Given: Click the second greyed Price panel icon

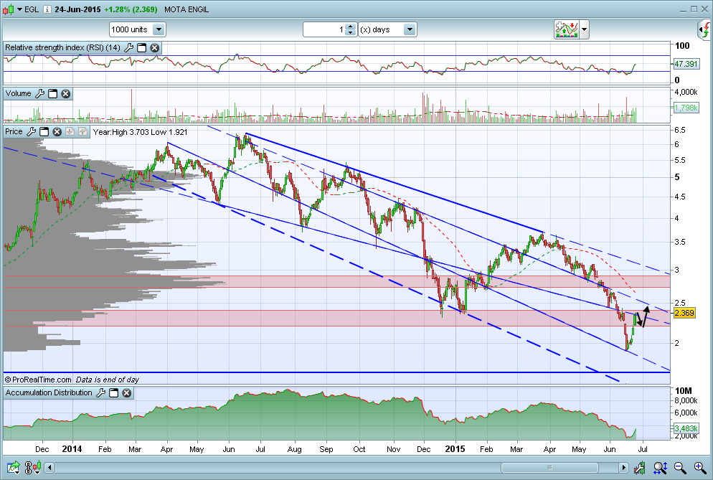Looking at the screenshot, I should pyautogui.click(x=82, y=132).
